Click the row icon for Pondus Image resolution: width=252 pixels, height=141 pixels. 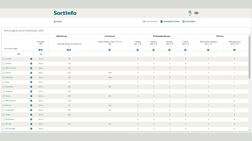pyautogui.click(x=31, y=115)
